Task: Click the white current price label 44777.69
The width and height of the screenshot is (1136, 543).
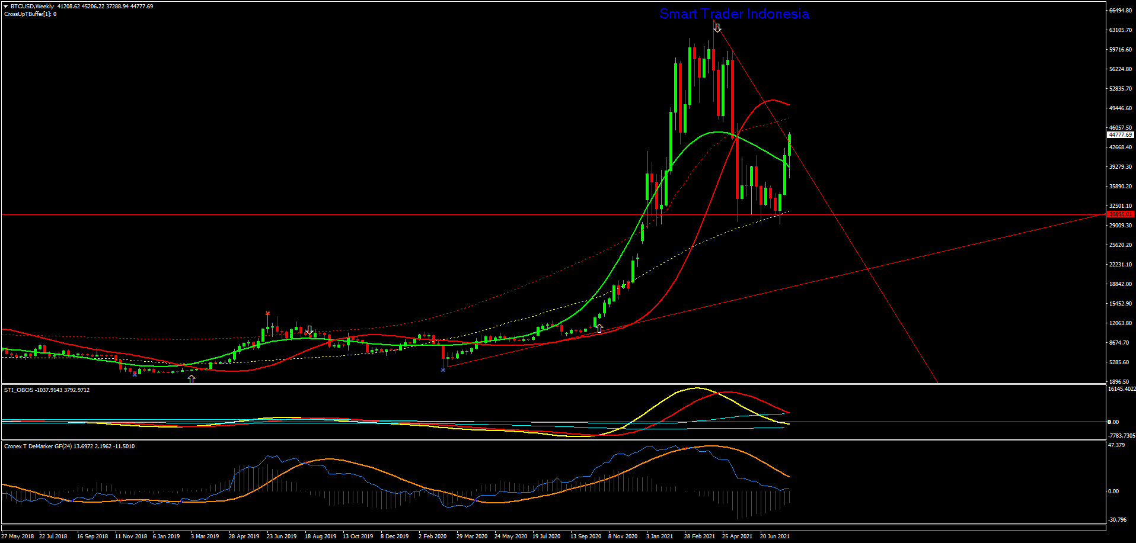Action: pos(1120,135)
